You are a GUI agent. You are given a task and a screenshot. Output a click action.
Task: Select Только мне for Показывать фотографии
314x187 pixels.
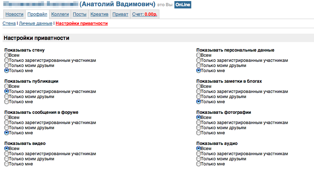199,133
